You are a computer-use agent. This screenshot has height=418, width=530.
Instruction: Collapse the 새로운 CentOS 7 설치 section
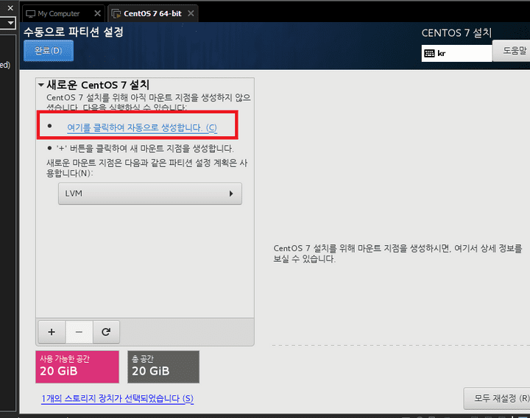[x=41, y=85]
